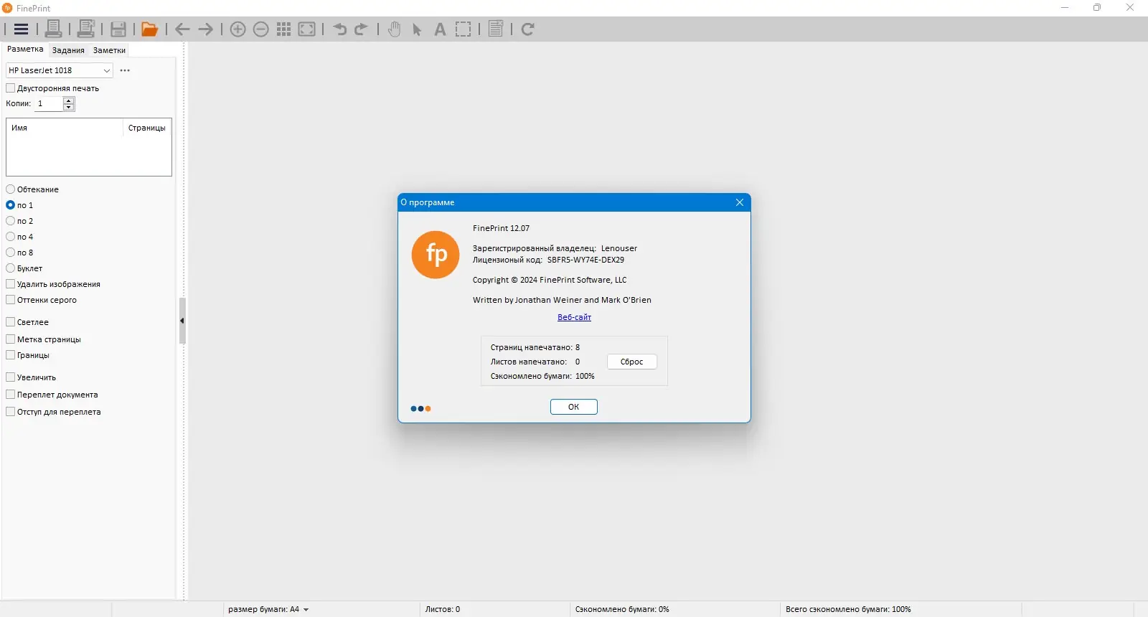Click the fit to screen icon
This screenshot has width=1148, height=617.
tap(307, 29)
